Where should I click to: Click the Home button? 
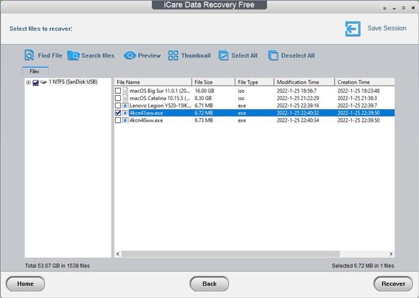click(x=25, y=284)
